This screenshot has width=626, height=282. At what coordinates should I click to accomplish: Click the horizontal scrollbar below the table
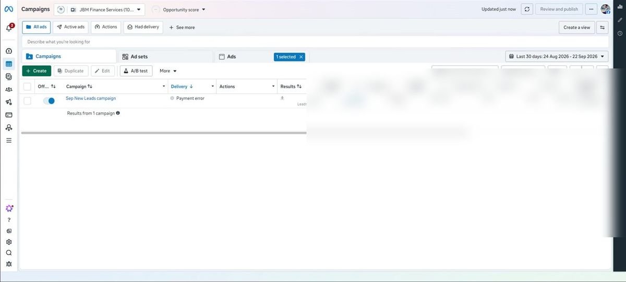point(164,133)
